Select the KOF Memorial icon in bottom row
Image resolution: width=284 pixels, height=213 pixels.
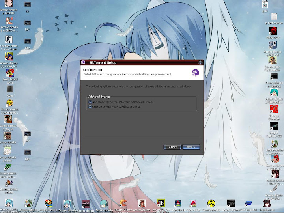248,204
